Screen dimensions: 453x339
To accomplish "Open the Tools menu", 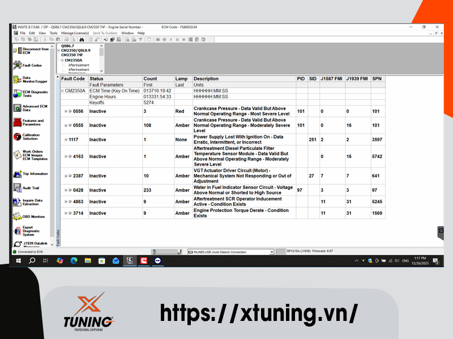I will click(53, 33).
